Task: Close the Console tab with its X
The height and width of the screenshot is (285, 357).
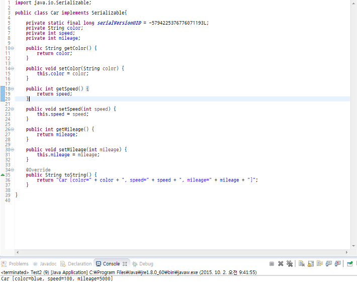Action: click(125, 263)
